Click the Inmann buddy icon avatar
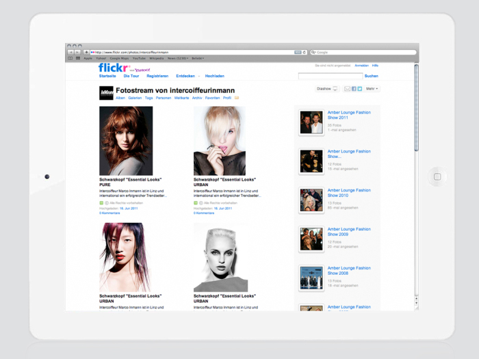Screen dimensions: 479x359 click(106, 93)
